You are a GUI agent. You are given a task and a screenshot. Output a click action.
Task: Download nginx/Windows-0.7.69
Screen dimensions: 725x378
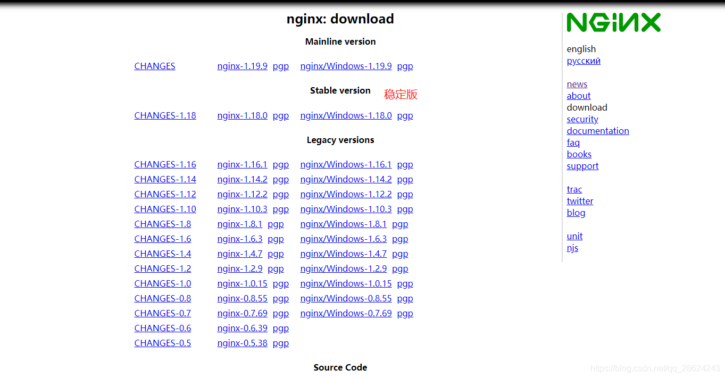click(346, 313)
